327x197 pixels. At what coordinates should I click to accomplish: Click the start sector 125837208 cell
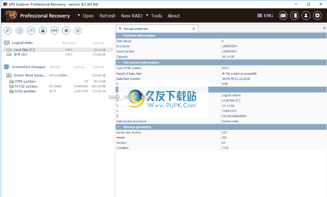coord(81,91)
